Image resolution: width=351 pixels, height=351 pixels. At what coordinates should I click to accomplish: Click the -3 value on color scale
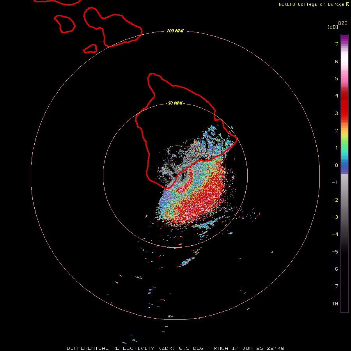click(x=335, y=217)
